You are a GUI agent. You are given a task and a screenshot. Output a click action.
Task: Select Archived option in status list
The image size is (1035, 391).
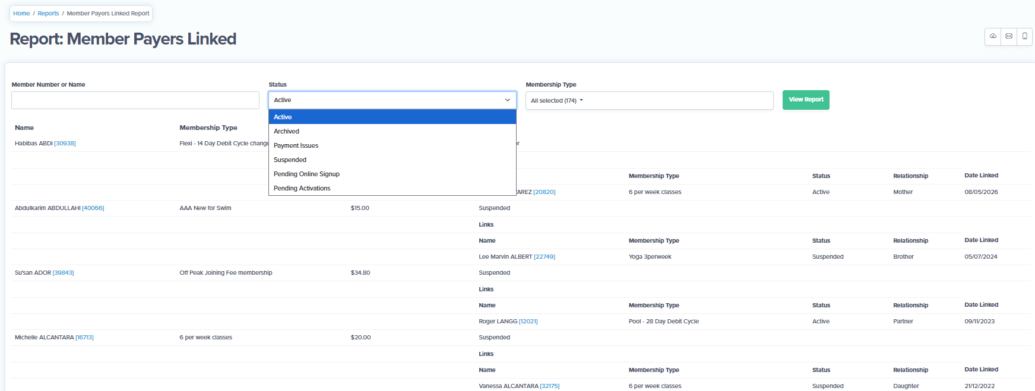pyautogui.click(x=393, y=131)
